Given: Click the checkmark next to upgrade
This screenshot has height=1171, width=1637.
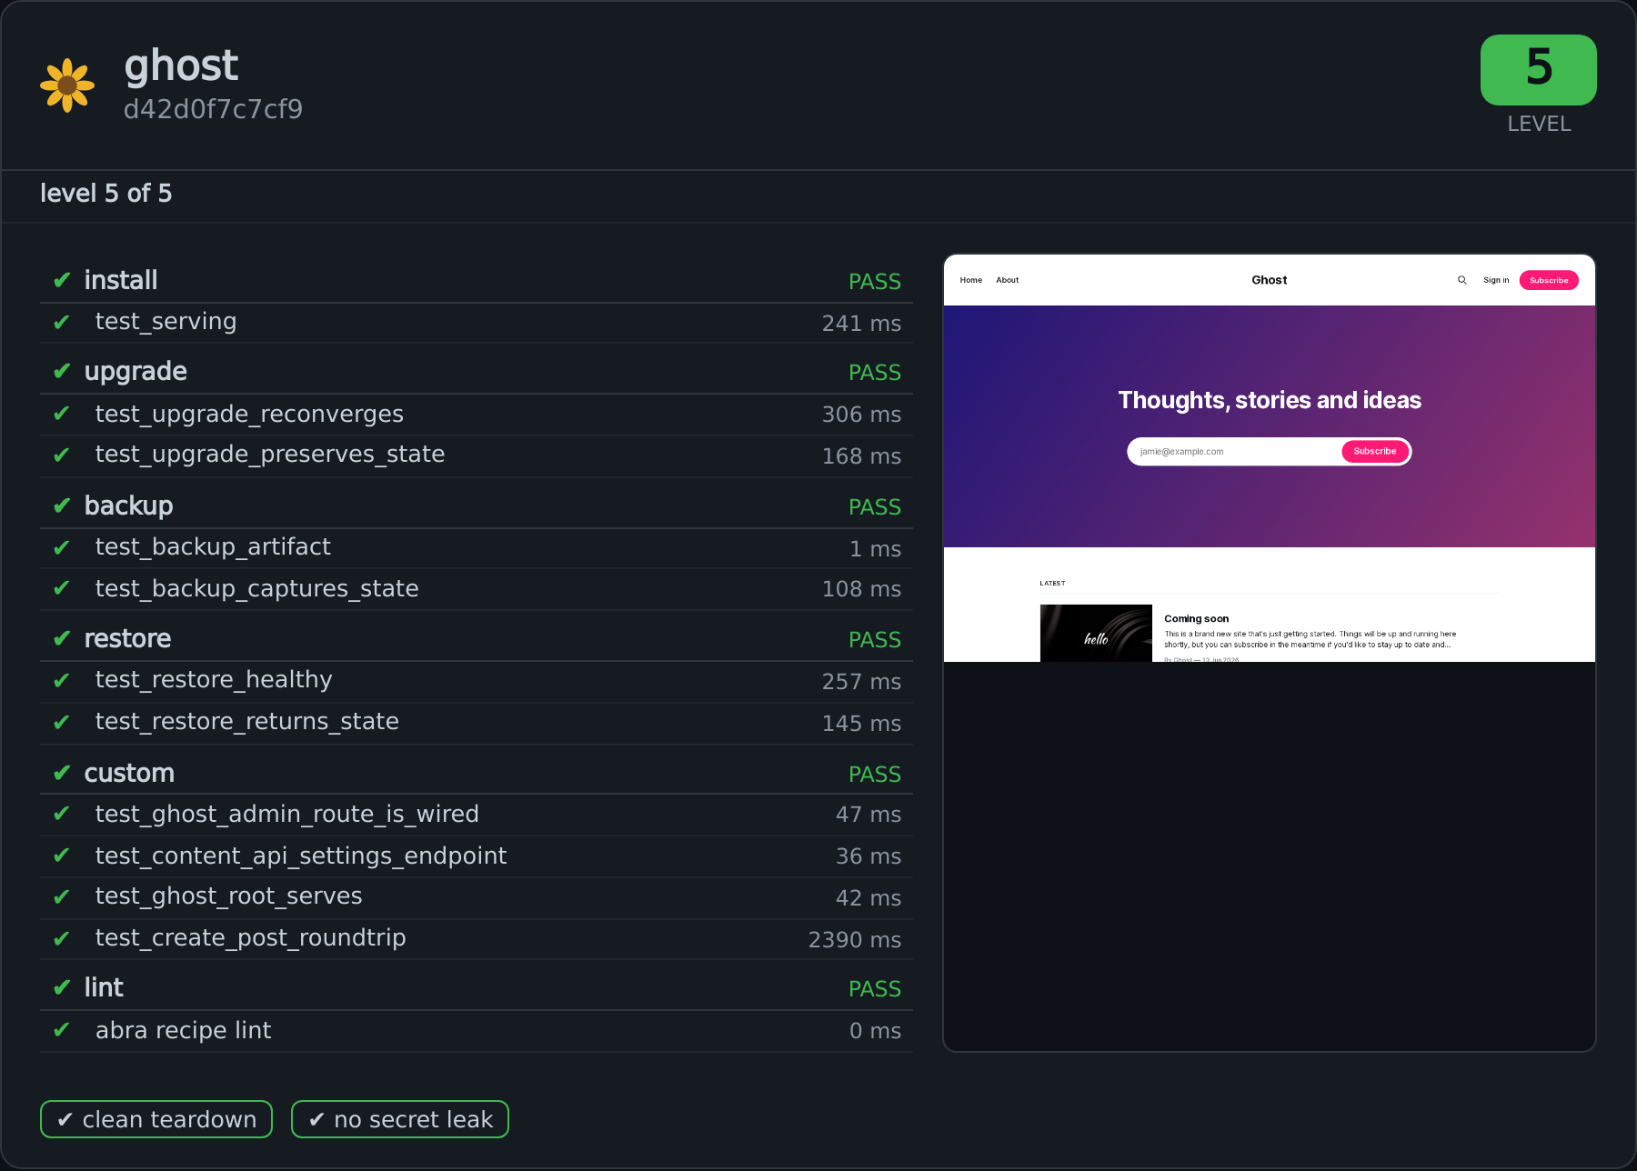Looking at the screenshot, I should coord(62,371).
